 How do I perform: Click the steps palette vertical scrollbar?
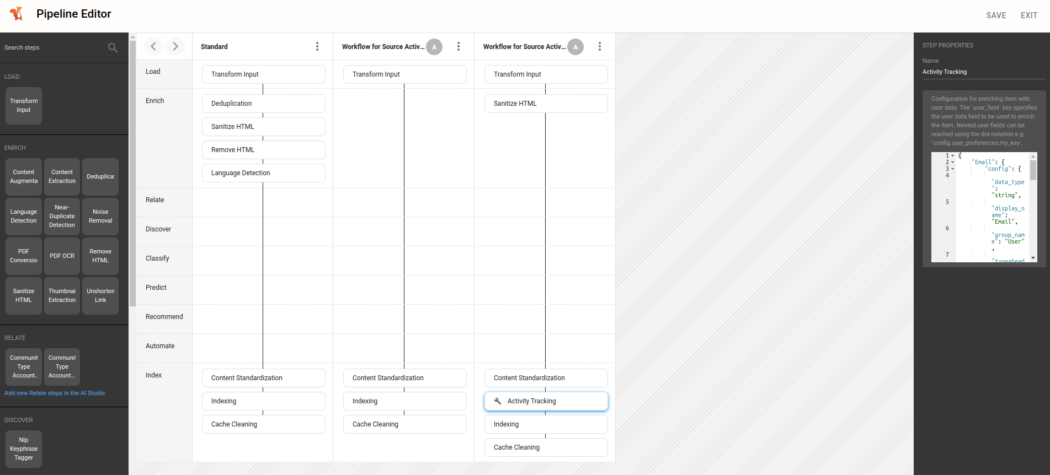tap(132, 174)
